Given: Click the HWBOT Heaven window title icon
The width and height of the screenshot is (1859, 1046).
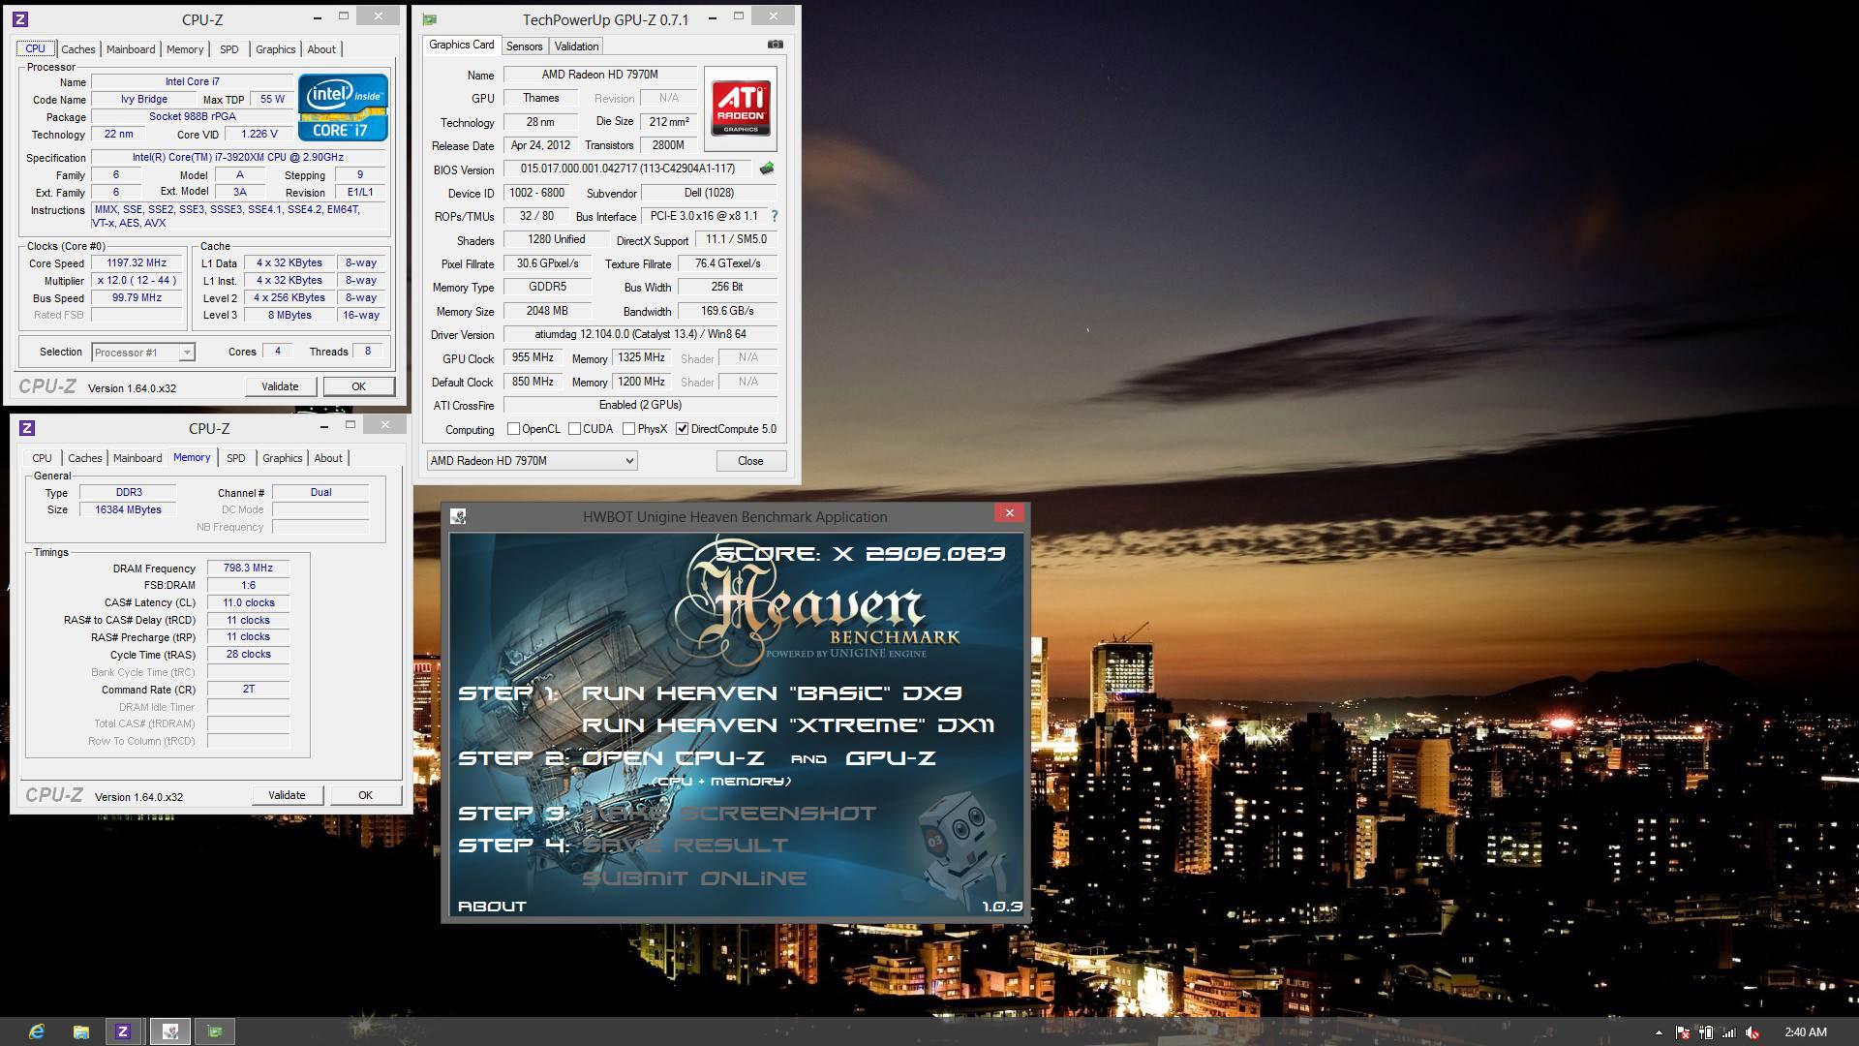Looking at the screenshot, I should point(458,517).
